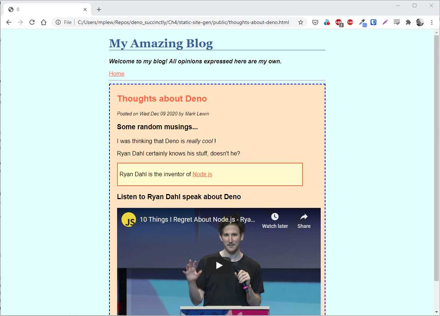Click the Listen to Ryan Dahl heading

click(x=179, y=197)
